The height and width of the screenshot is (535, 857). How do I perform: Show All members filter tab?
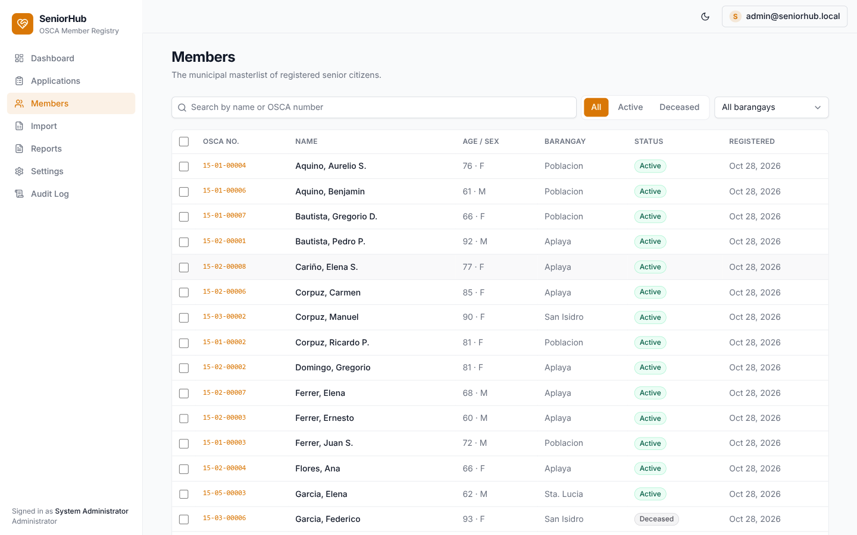click(596, 108)
